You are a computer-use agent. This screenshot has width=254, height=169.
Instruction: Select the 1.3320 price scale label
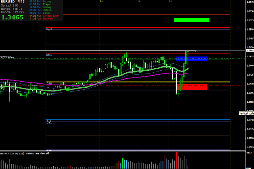click(x=250, y=138)
